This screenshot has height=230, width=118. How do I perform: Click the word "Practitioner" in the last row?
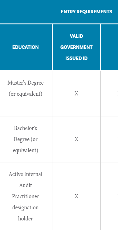(x=26, y=196)
